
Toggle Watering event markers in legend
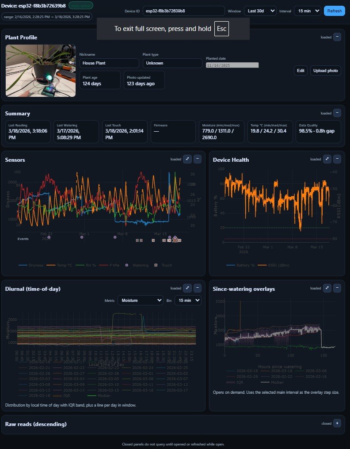(137, 265)
